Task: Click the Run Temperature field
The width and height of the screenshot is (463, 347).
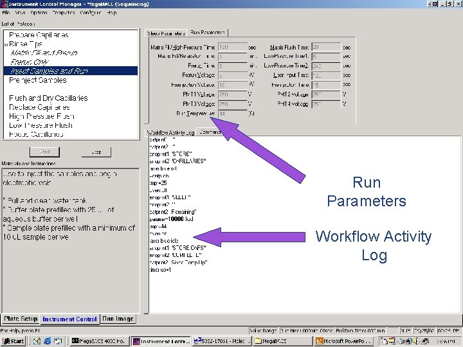Action: pyautogui.click(x=233, y=113)
